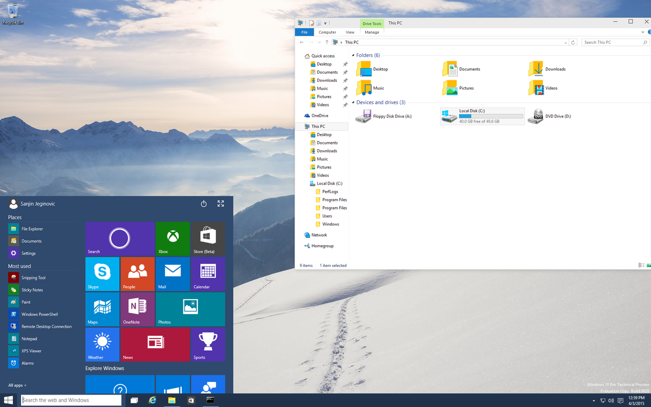
Task: Open the address bar history dropdown
Action: (566, 42)
